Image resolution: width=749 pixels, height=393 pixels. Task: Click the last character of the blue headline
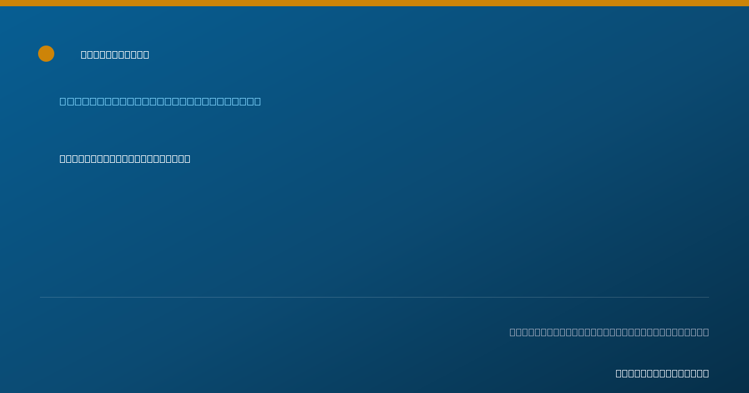click(257, 101)
